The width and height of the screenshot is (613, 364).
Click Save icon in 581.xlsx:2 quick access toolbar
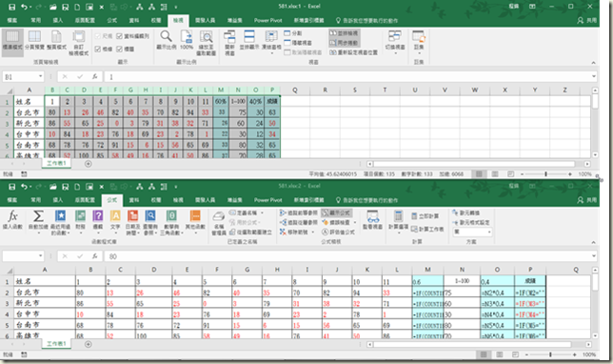pyautogui.click(x=12, y=187)
